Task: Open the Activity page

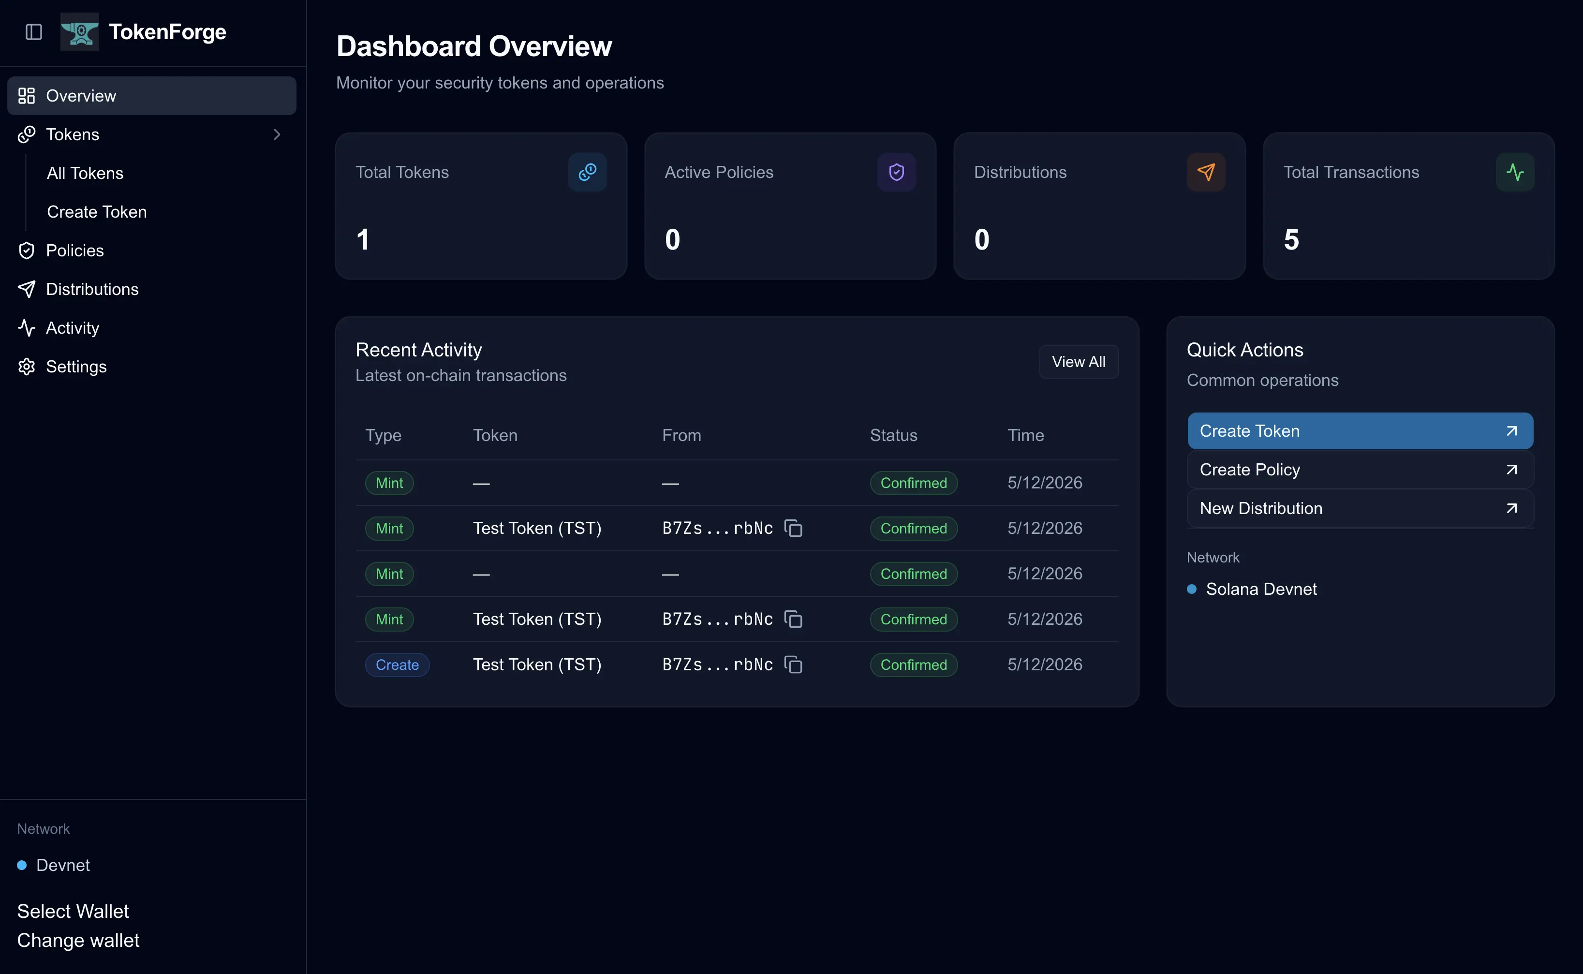Action: click(151, 327)
